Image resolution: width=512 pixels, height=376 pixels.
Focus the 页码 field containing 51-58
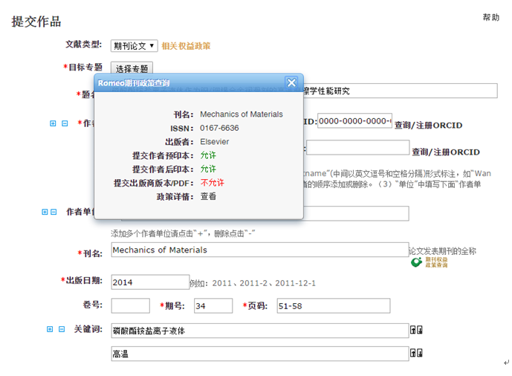click(334, 306)
